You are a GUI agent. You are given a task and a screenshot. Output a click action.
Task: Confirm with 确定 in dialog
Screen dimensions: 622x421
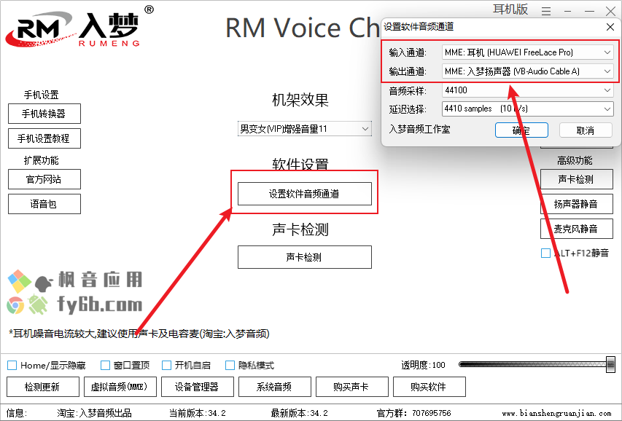click(521, 130)
